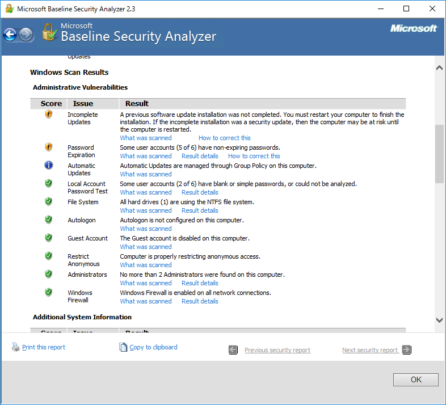
Task: Click green shield beside Local Account Password Test
Action: (49, 183)
